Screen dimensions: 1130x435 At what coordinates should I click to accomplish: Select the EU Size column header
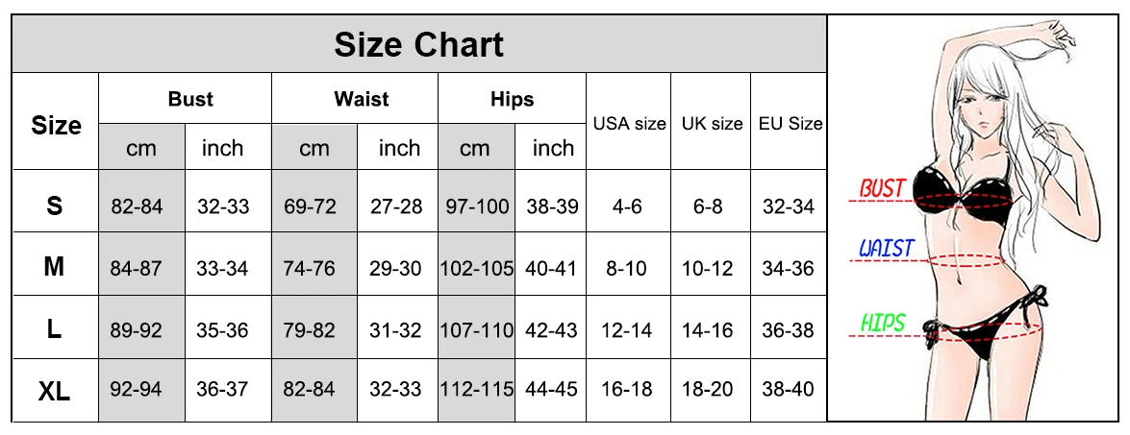791,123
